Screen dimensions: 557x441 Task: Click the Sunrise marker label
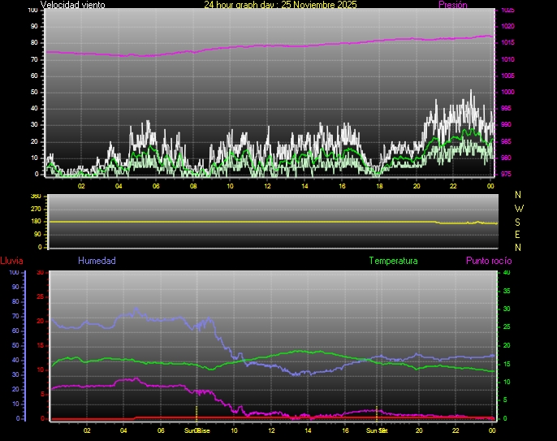pos(196,430)
